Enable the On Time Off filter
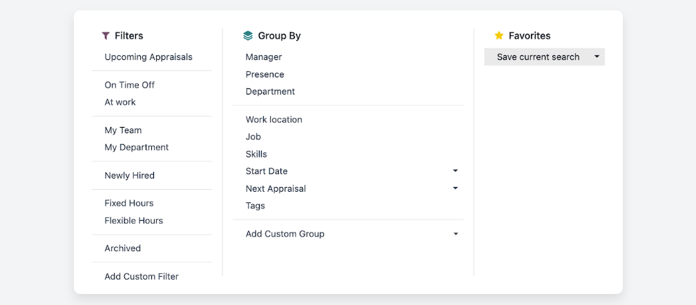The image size is (696, 305). click(130, 85)
